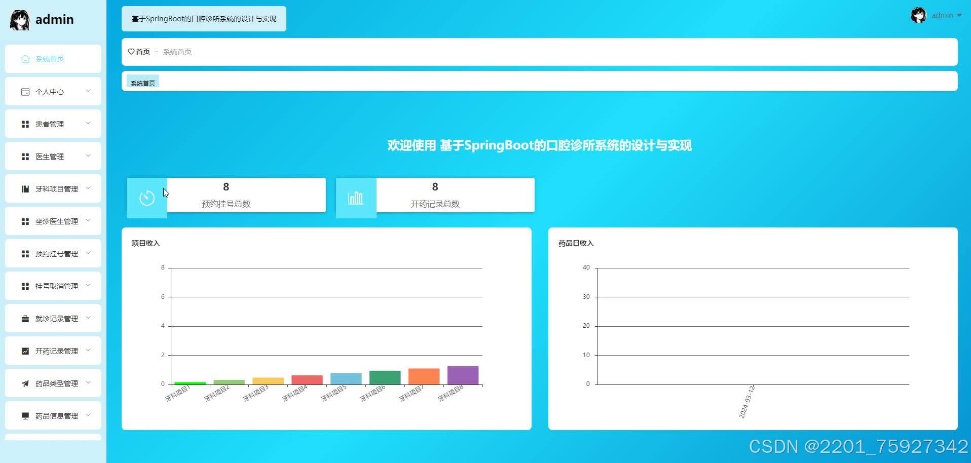This screenshot has height=463, width=971.
Task: Click the grid icon beside 医生管理
Action: [x=25, y=157]
